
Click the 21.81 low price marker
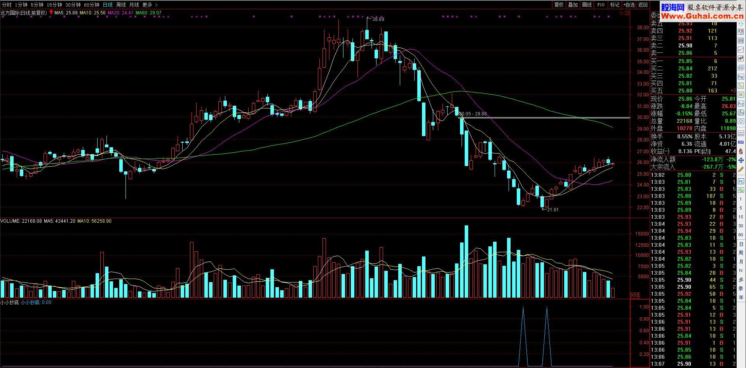pyautogui.click(x=553, y=210)
